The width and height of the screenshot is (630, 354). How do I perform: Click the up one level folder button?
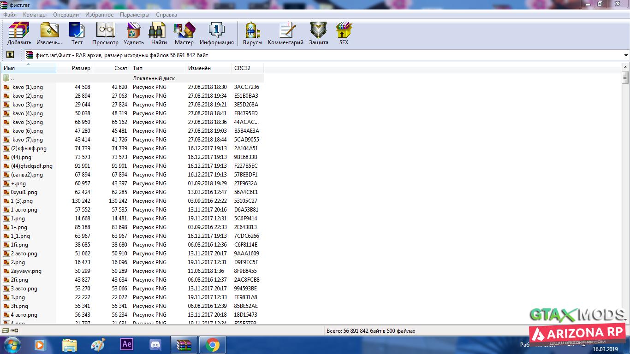10,55
